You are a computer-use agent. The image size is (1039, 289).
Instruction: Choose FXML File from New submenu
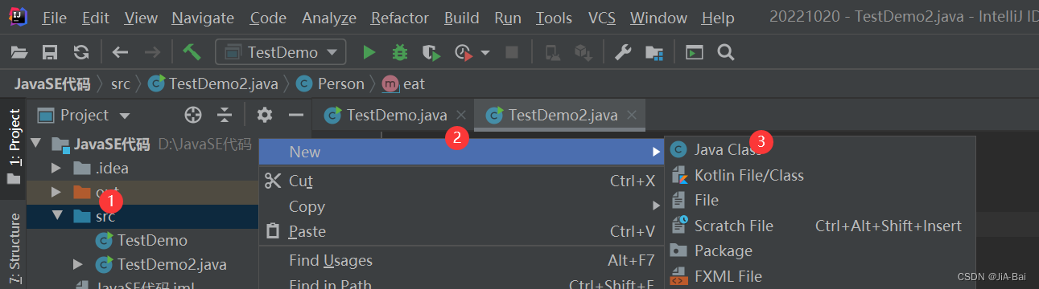pyautogui.click(x=820, y=276)
